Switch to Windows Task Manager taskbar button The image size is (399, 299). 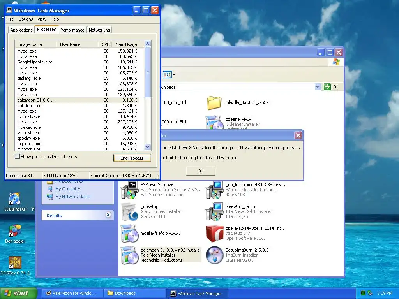point(197,293)
